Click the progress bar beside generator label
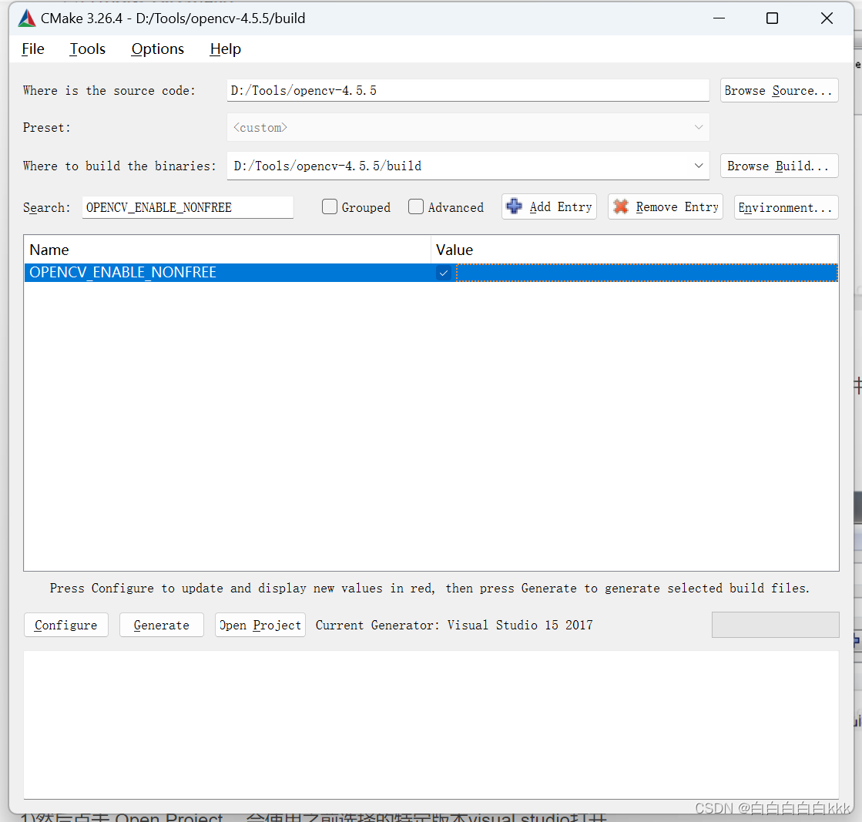Image resolution: width=862 pixels, height=822 pixels. [775, 625]
